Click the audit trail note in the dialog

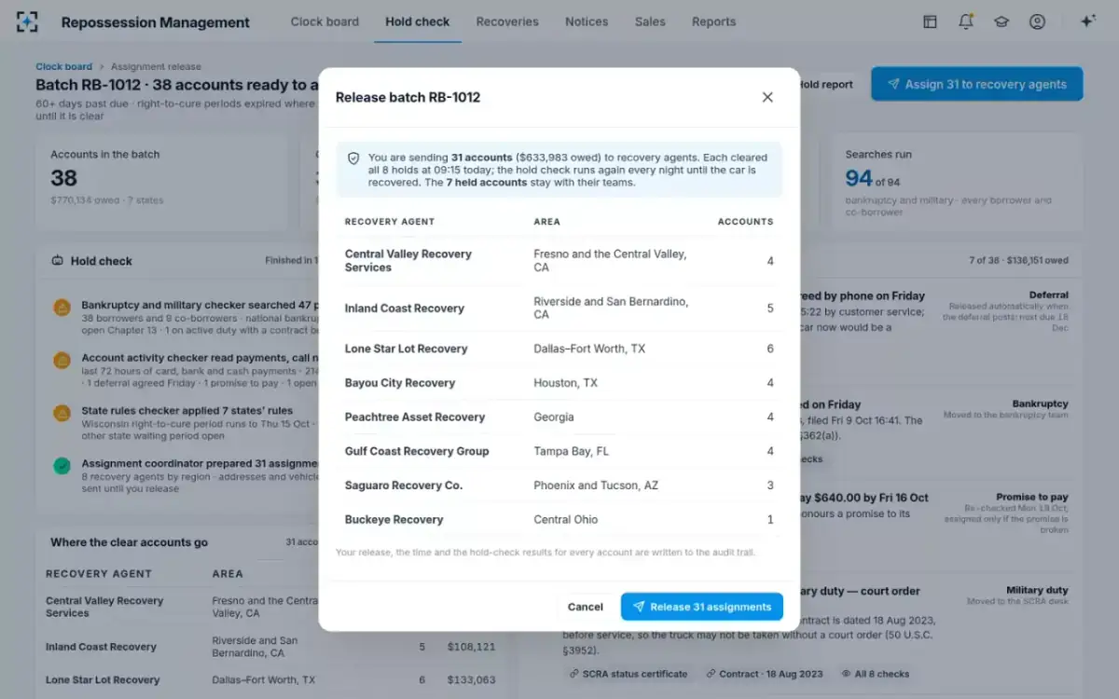[x=546, y=553]
